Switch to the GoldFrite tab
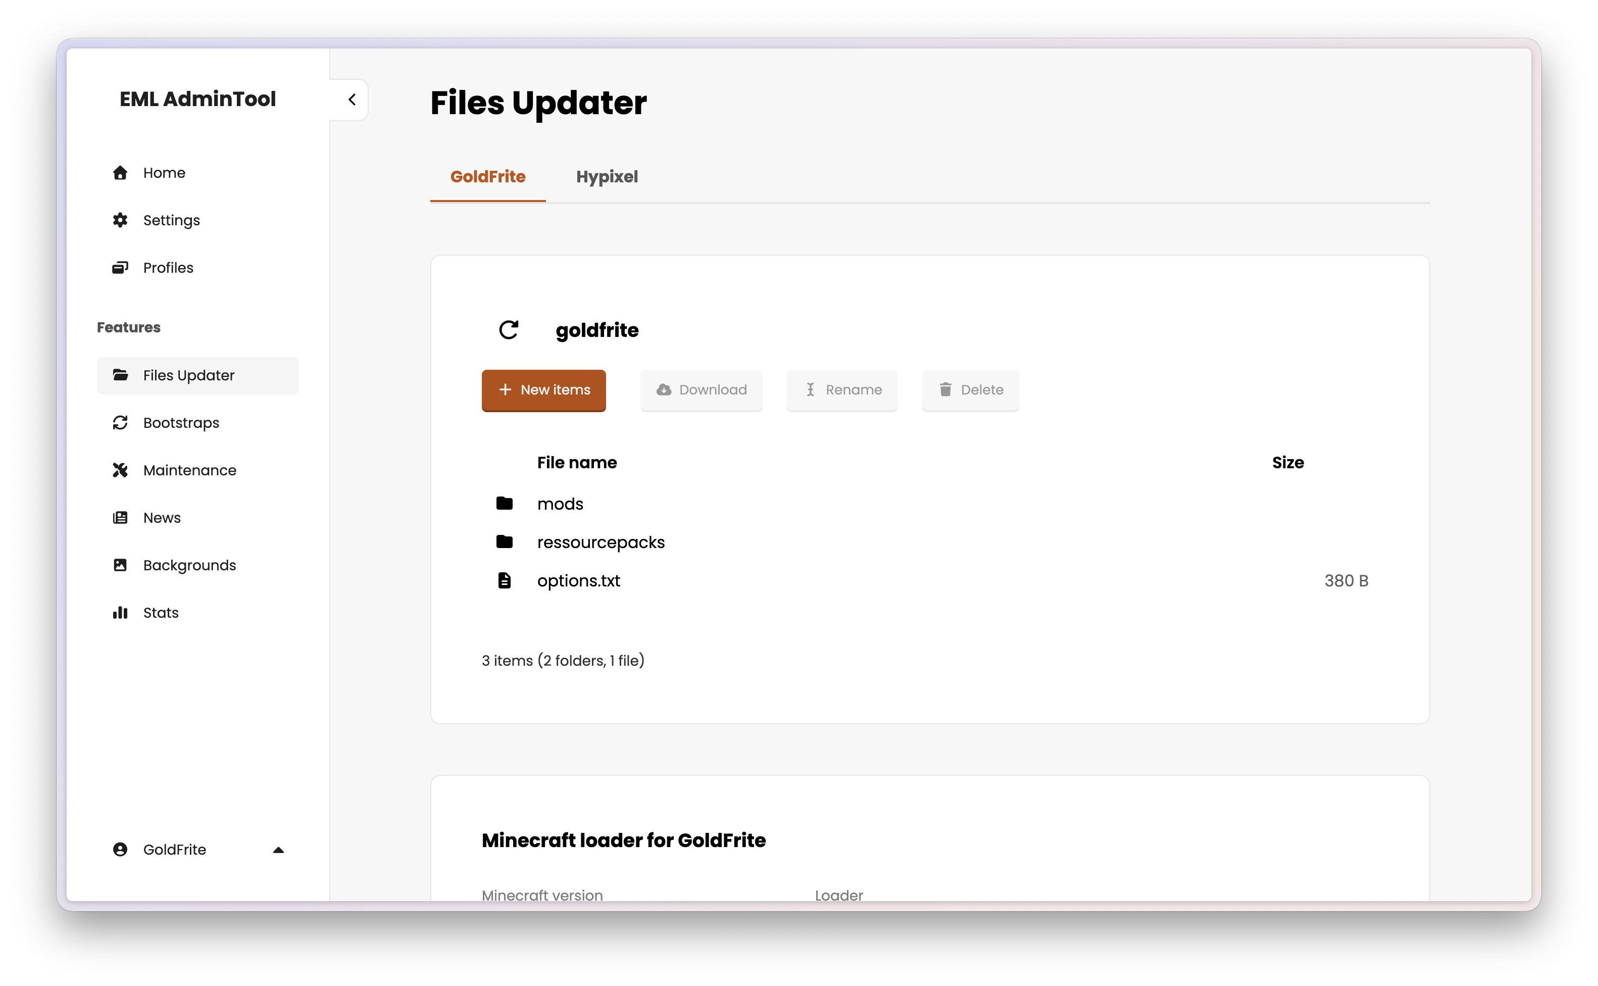The image size is (1598, 986). [488, 177]
